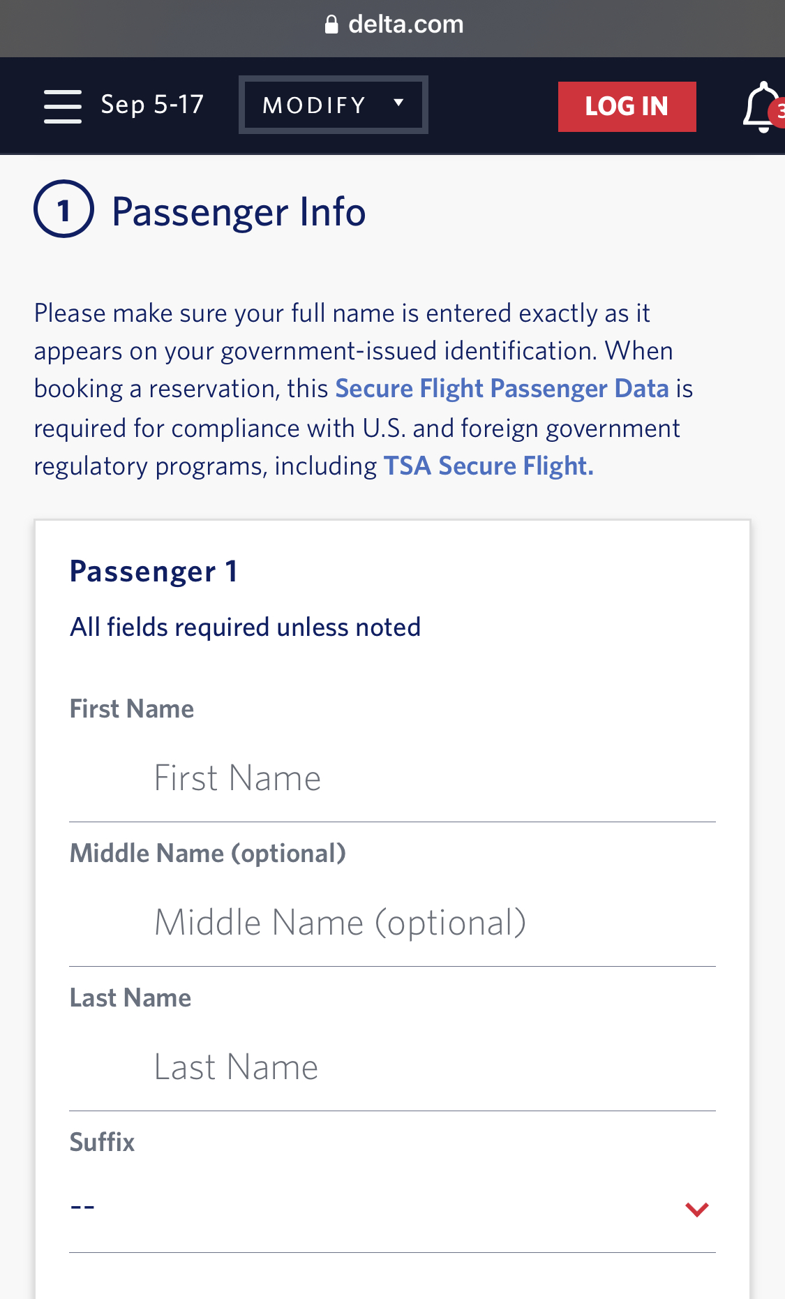The width and height of the screenshot is (785, 1299).
Task: Select the Last Name text field
Action: click(x=392, y=1067)
